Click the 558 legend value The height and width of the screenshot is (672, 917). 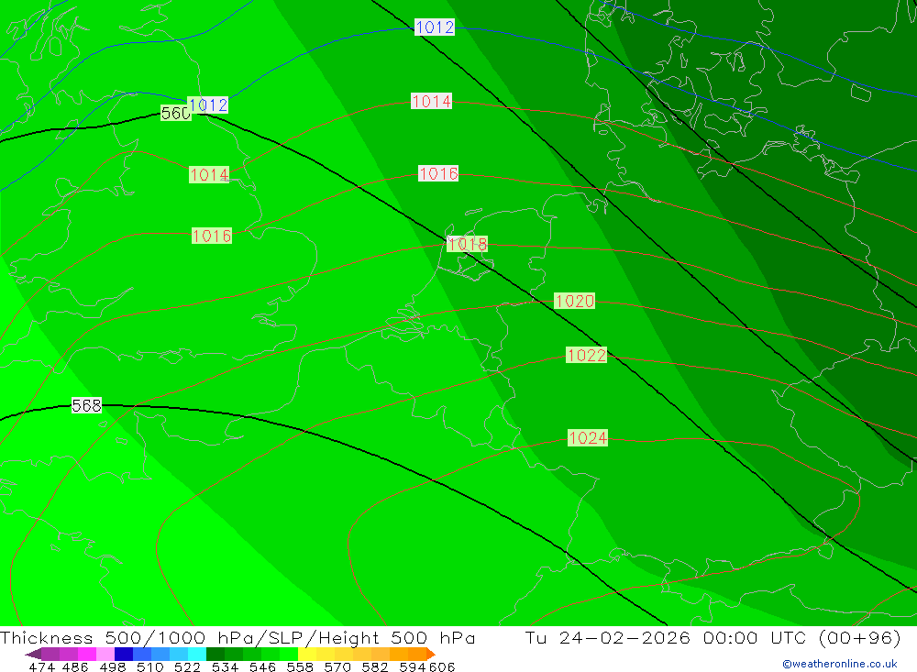(x=300, y=666)
